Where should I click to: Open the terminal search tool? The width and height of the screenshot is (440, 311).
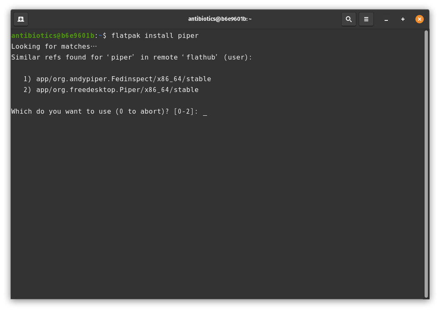pyautogui.click(x=349, y=19)
